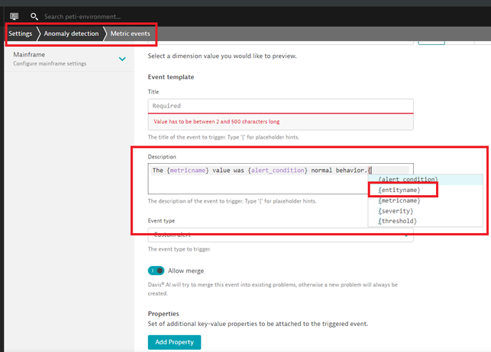Click the search magnifier icon

coord(34,16)
